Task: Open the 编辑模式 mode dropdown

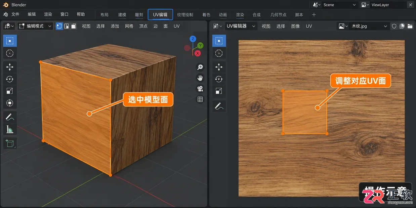Action: point(35,26)
